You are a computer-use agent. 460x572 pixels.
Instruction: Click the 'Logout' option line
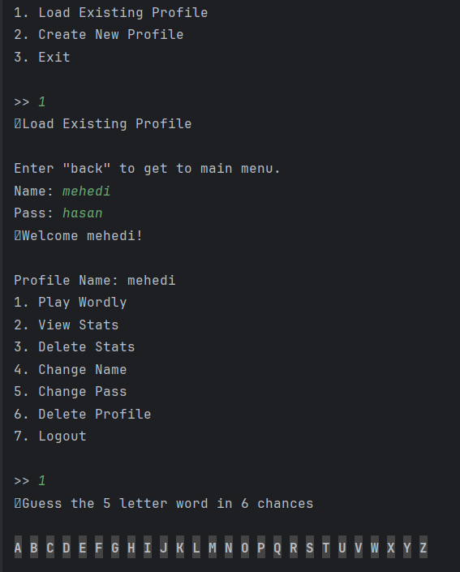click(x=50, y=436)
